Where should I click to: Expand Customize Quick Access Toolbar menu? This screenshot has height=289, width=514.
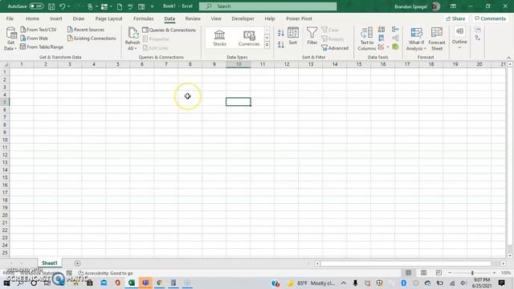(x=152, y=6)
